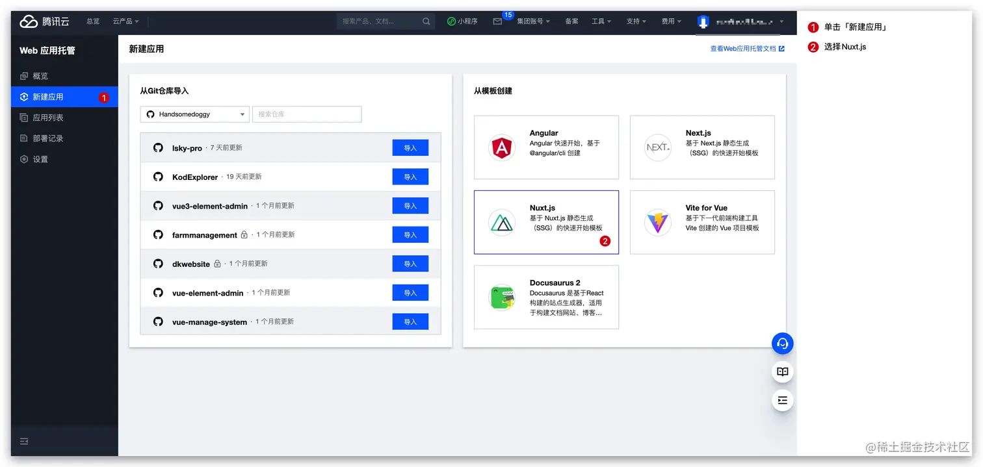
Task: Click the GitHub icon beside vue3-element-admin
Action: [x=158, y=206]
